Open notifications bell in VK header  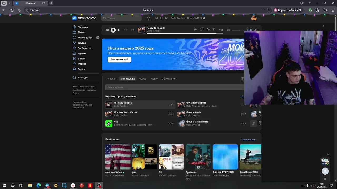click(148, 18)
